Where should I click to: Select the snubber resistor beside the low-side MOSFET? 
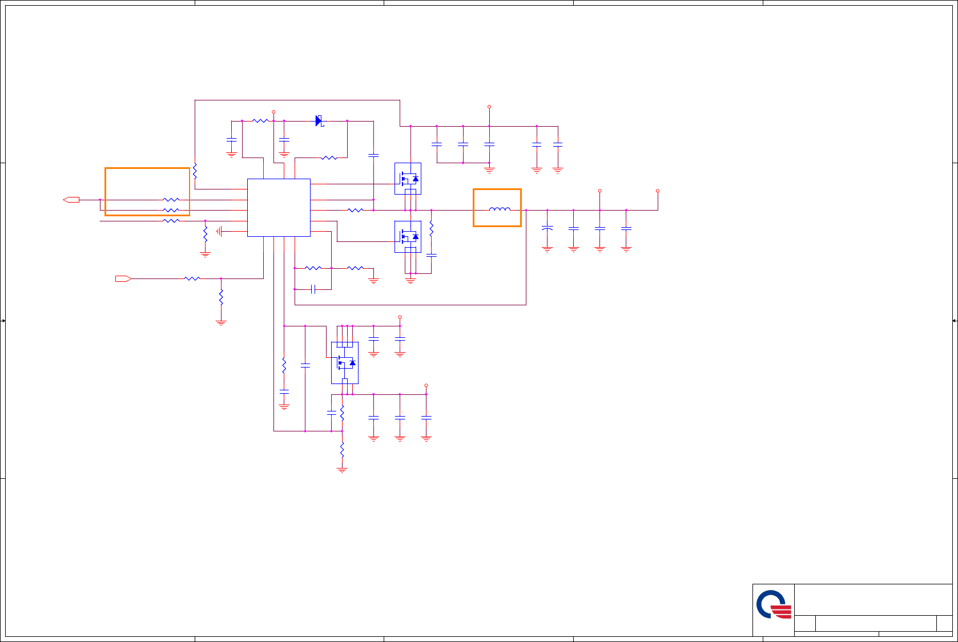[x=432, y=229]
